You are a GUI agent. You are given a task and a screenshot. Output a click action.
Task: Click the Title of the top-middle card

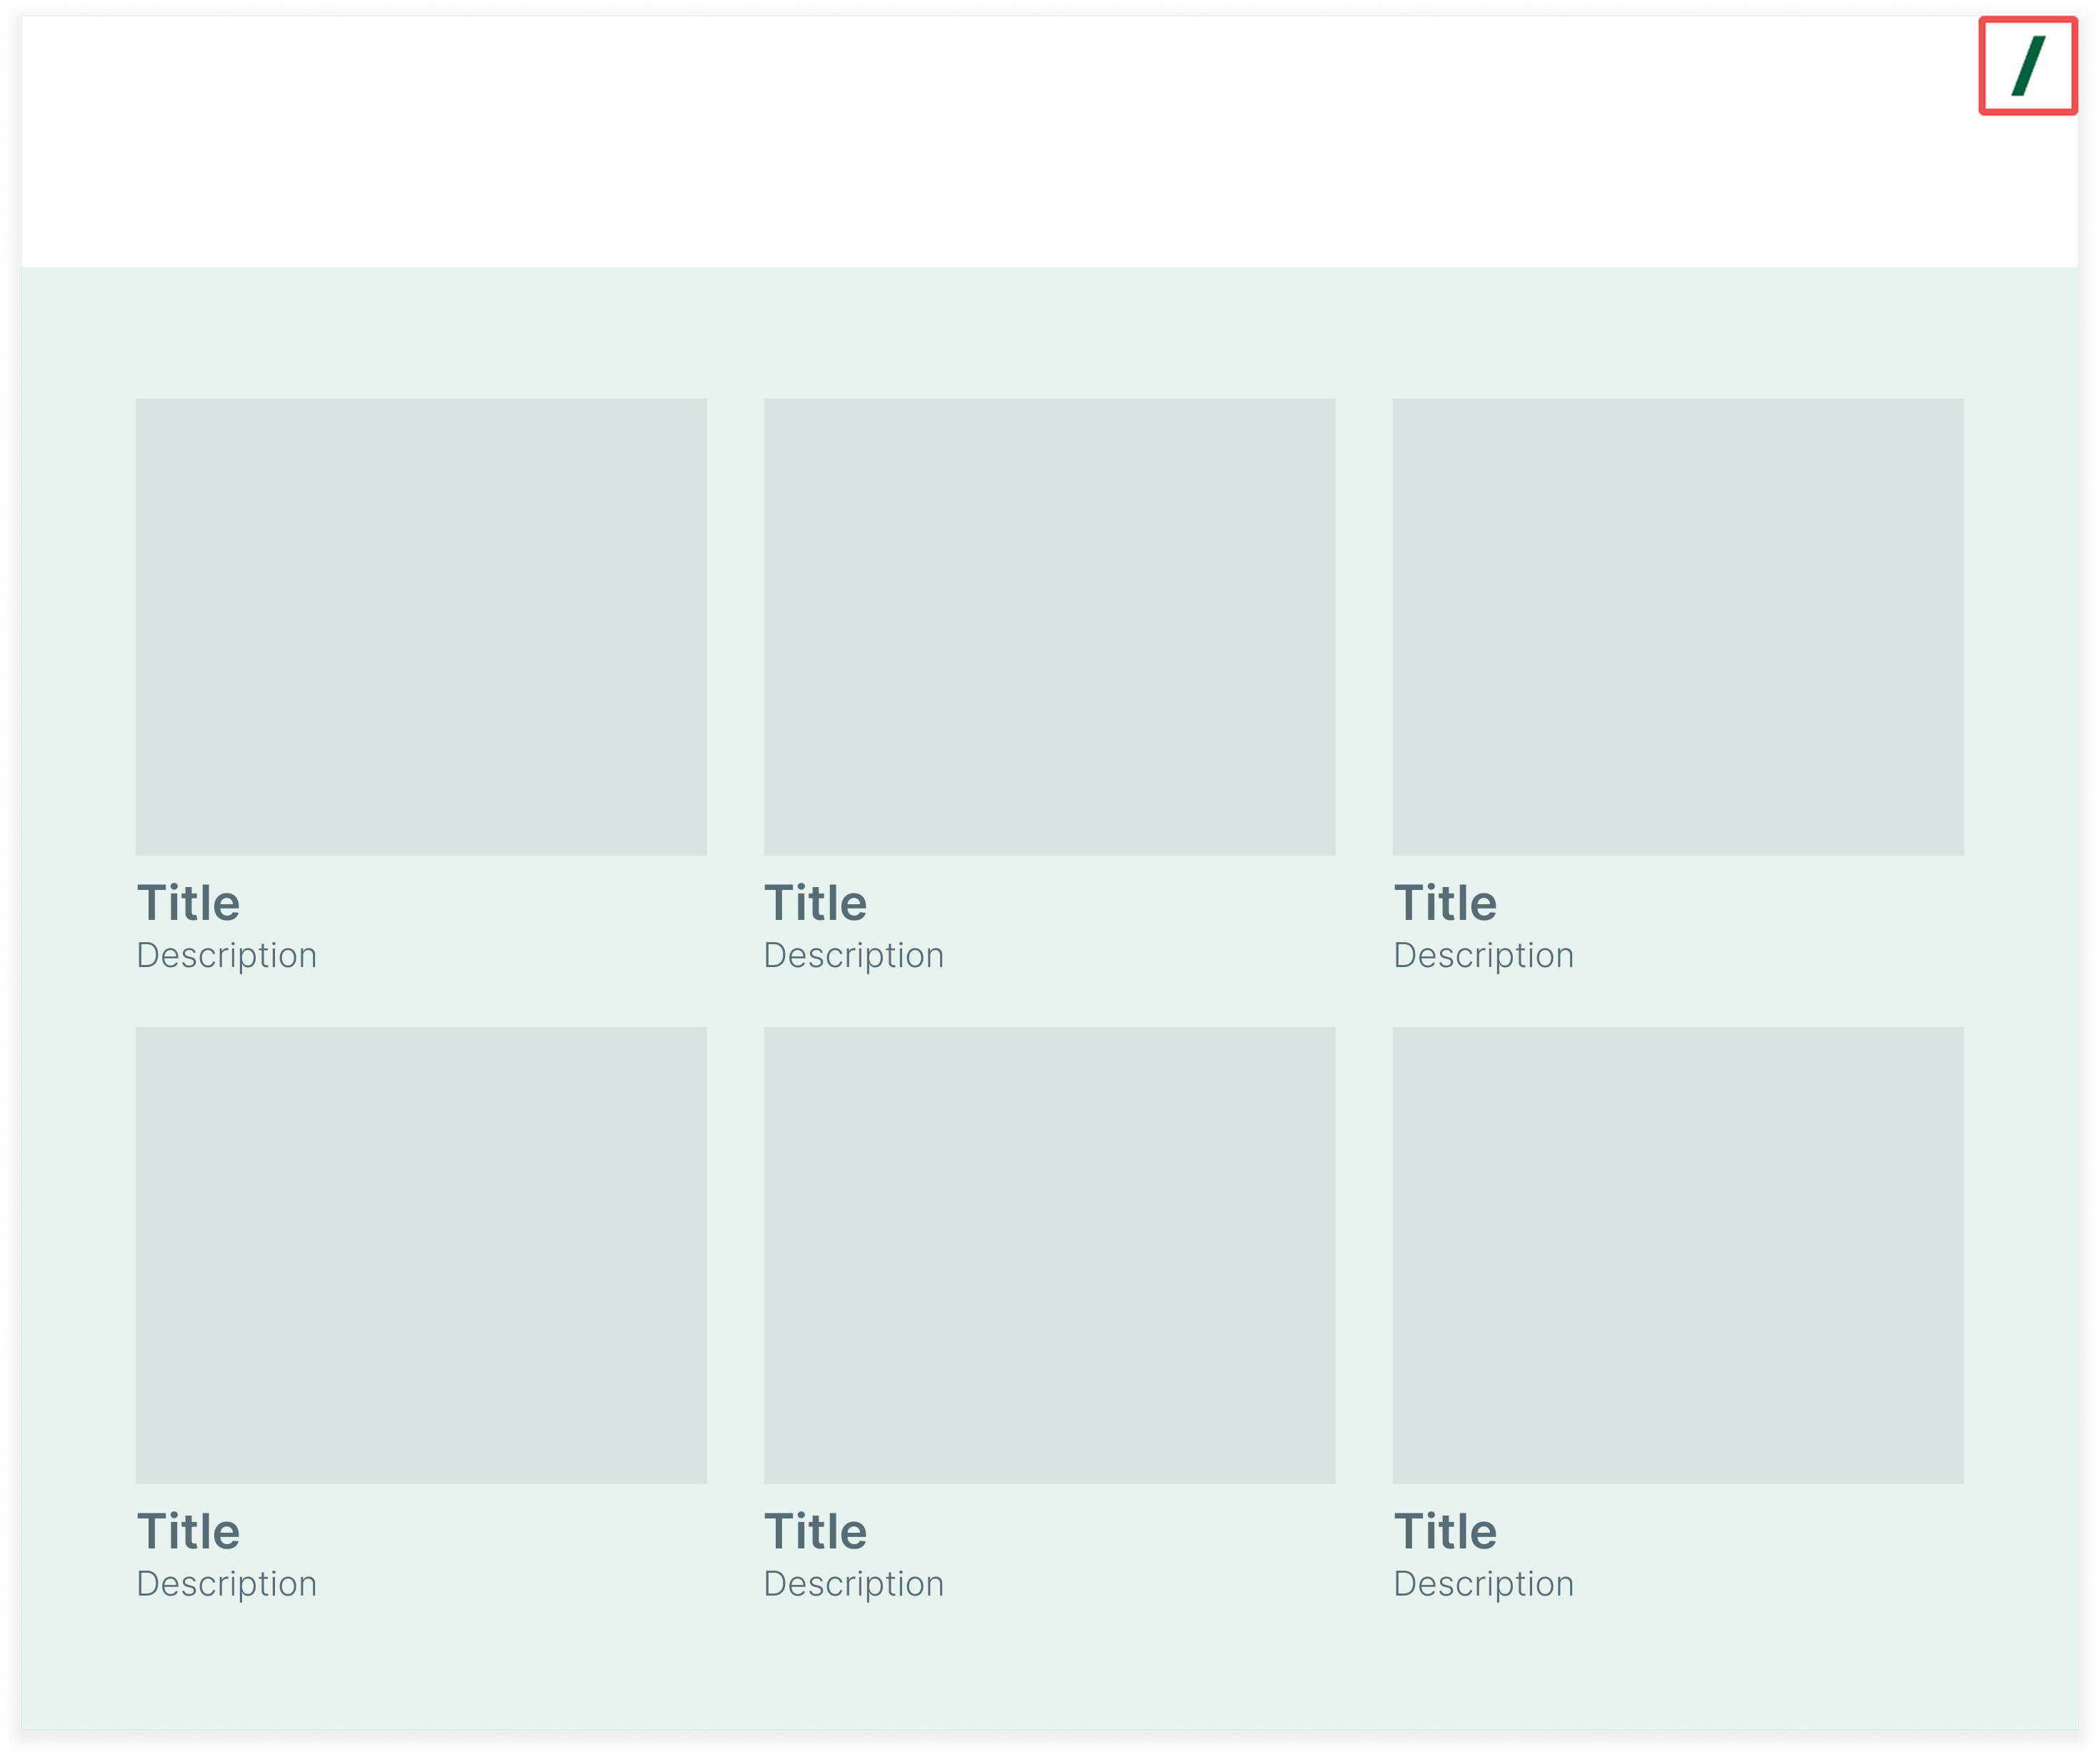[x=815, y=903]
